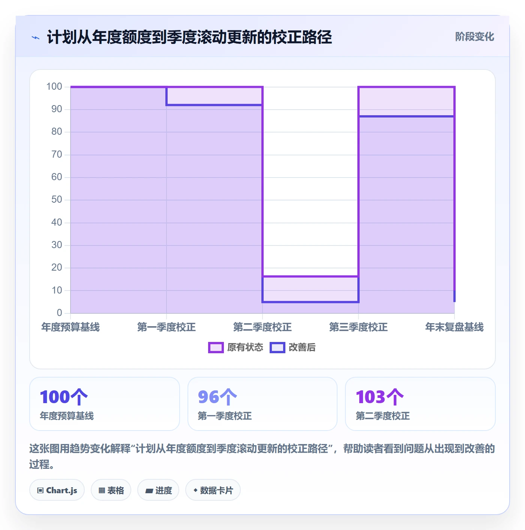Screen dimensions: 525x530
Task: Open the 96个 第一季度校正 card
Action: pyautogui.click(x=262, y=404)
